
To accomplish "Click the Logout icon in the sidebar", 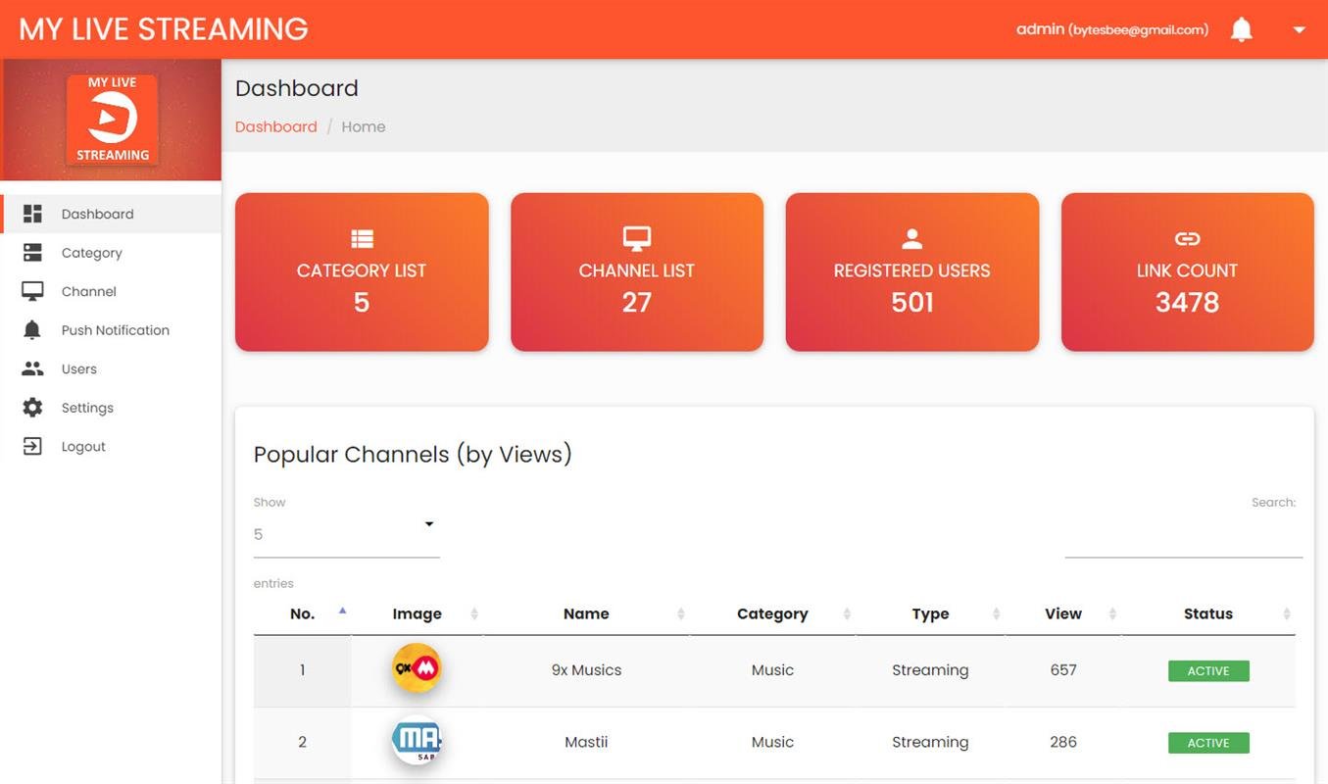I will [33, 446].
